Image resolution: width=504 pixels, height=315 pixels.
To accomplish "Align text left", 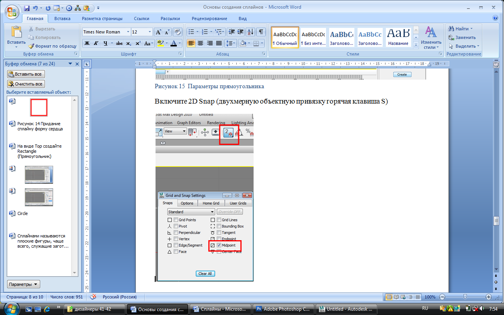I will pos(191,43).
